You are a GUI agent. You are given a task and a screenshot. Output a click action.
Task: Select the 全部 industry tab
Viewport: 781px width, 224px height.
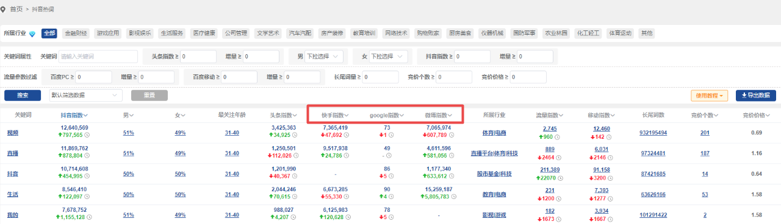49,33
